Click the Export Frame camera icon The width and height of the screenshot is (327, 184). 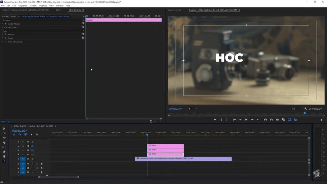click(277, 120)
